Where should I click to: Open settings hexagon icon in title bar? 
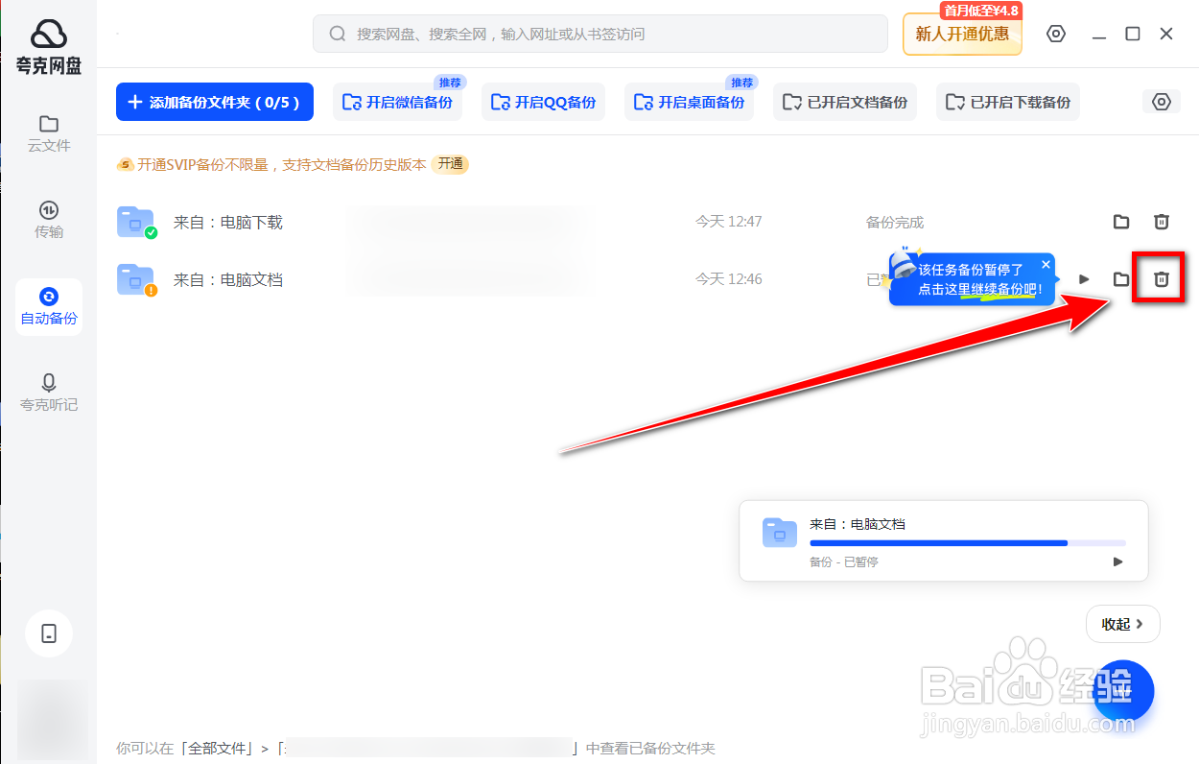click(1056, 34)
